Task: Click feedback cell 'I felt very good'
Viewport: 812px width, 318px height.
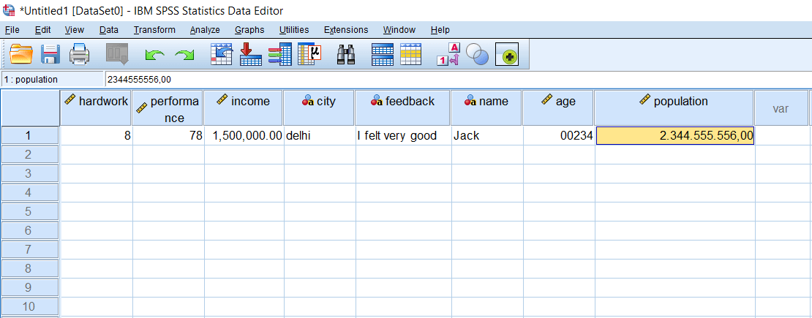Action: [x=403, y=136]
